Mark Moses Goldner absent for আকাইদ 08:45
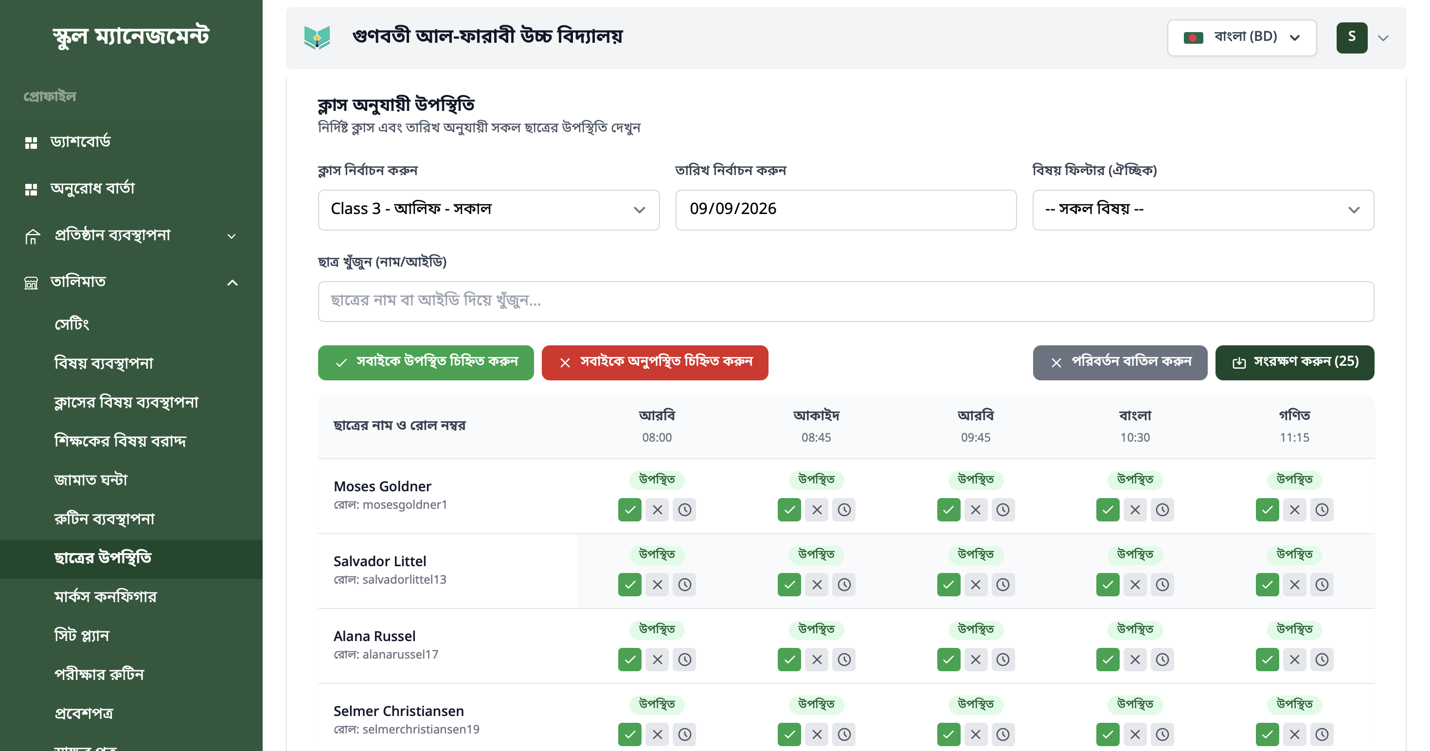 817,510
